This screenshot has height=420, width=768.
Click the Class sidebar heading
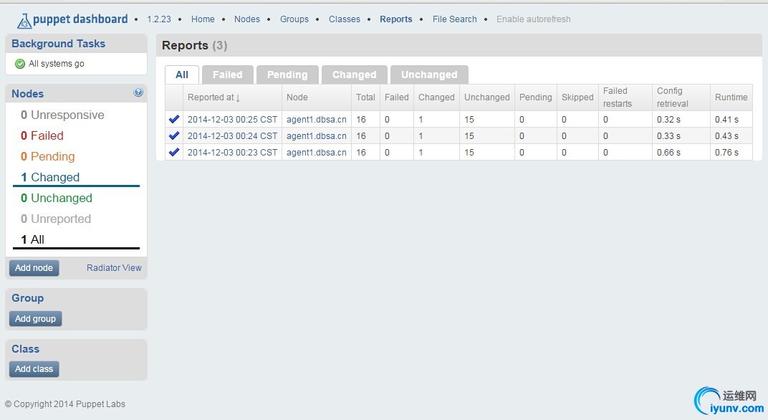tap(26, 349)
